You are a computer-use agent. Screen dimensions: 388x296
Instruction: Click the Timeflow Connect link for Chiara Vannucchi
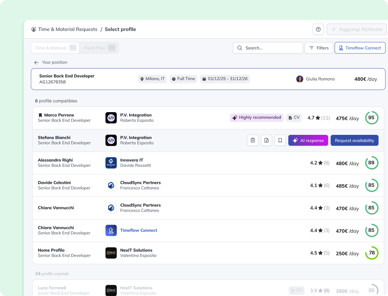pos(138,230)
